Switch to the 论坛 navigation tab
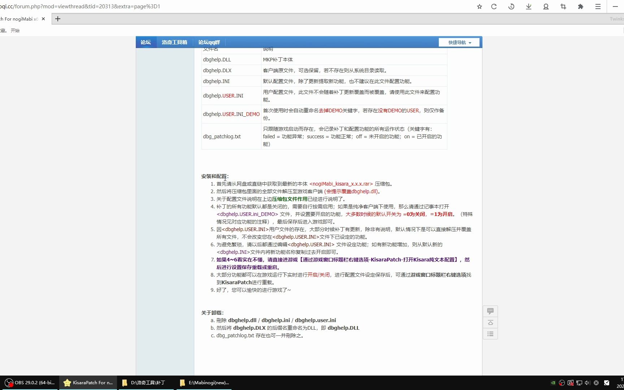The image size is (624, 390). (x=146, y=42)
